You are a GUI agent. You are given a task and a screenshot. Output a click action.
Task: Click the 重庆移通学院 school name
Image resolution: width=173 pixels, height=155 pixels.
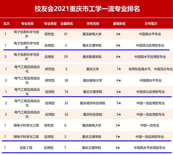coord(92,57)
